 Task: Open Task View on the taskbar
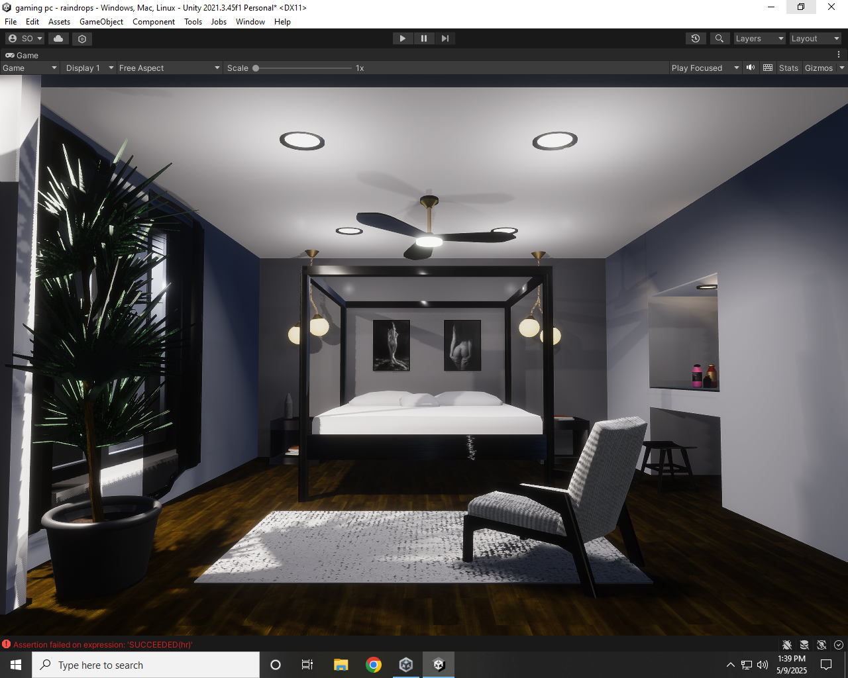[x=307, y=665]
